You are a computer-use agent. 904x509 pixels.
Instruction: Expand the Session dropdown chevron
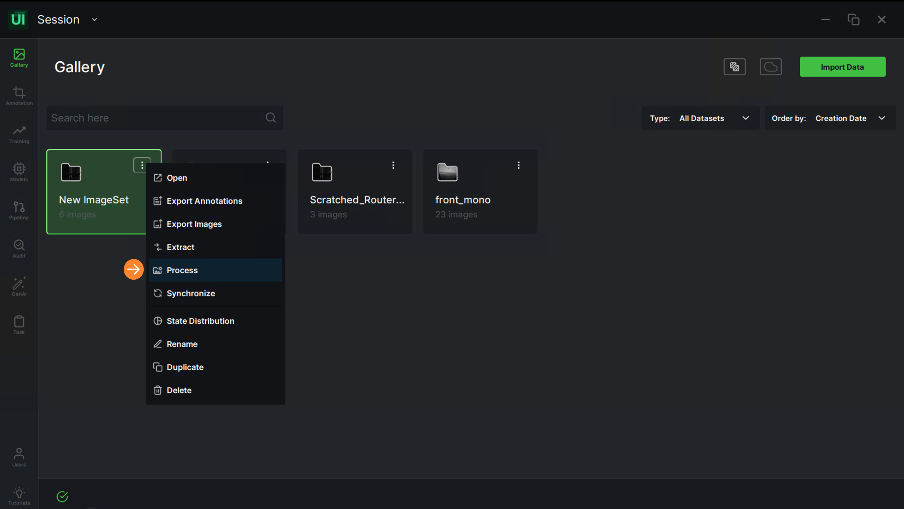coord(94,20)
